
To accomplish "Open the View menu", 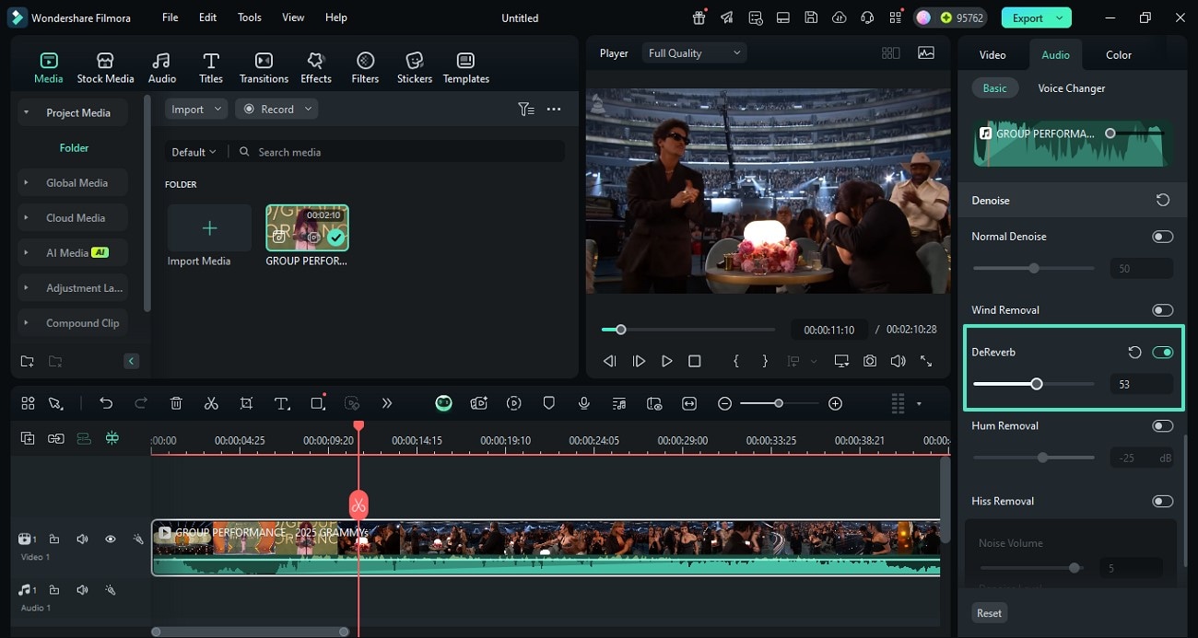I will click(293, 17).
